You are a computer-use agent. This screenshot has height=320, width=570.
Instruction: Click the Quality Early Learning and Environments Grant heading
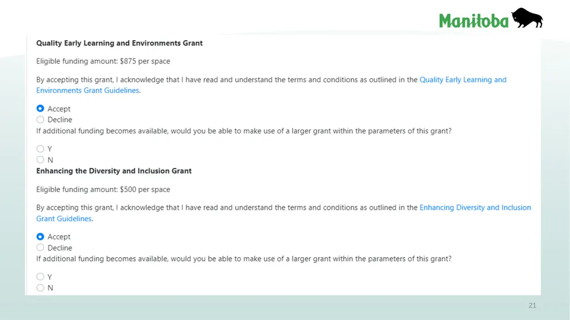point(119,43)
